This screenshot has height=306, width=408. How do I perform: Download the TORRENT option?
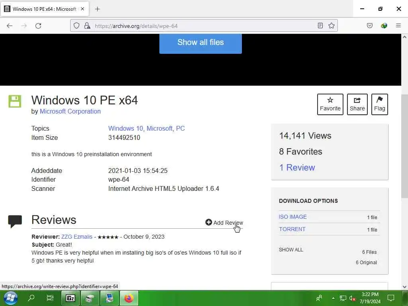click(292, 229)
